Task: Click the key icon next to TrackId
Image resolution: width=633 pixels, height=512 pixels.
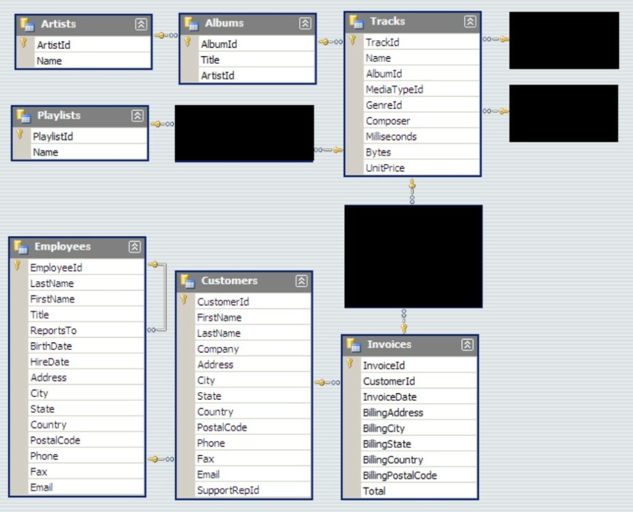Action: click(x=351, y=42)
